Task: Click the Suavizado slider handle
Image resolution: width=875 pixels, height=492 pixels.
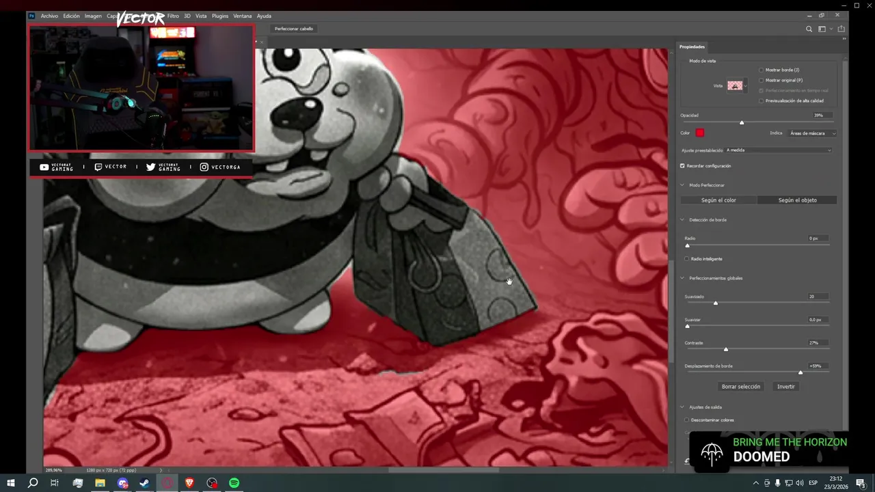Action: (x=716, y=303)
